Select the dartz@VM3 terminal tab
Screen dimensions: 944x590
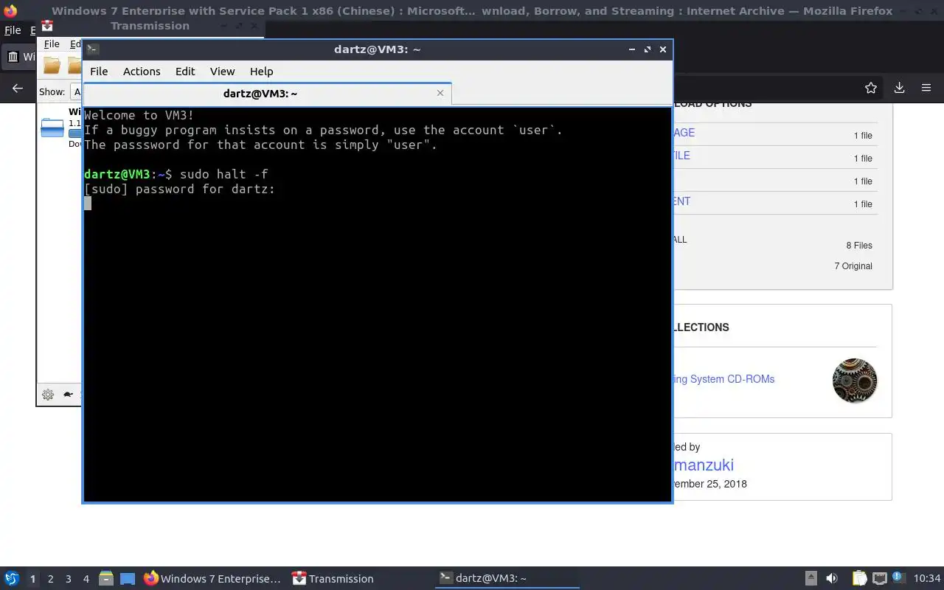[260, 94]
